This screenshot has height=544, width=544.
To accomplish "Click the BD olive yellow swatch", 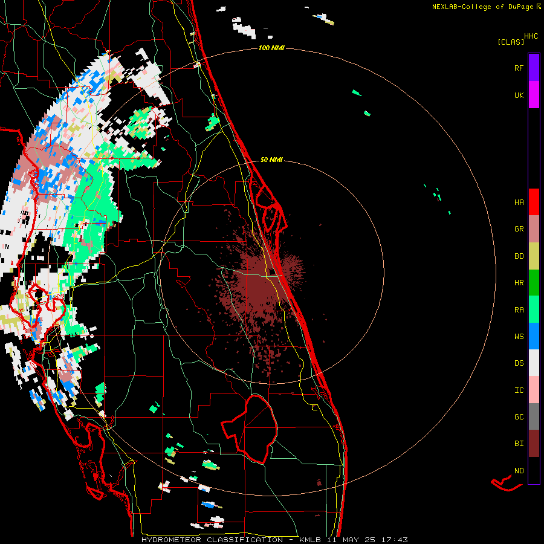I will coord(534,256).
